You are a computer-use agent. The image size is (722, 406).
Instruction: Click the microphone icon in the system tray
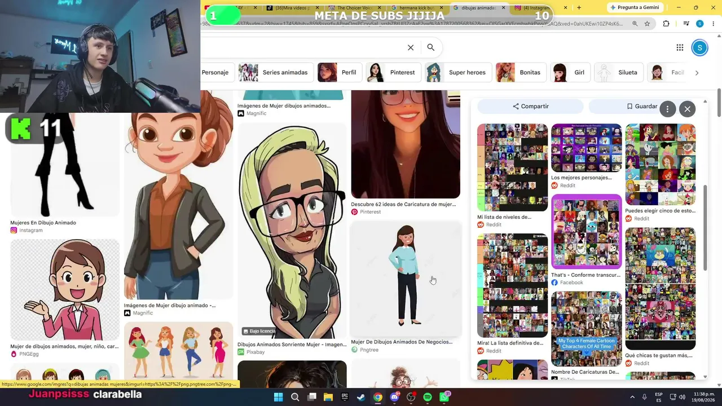coord(644,397)
